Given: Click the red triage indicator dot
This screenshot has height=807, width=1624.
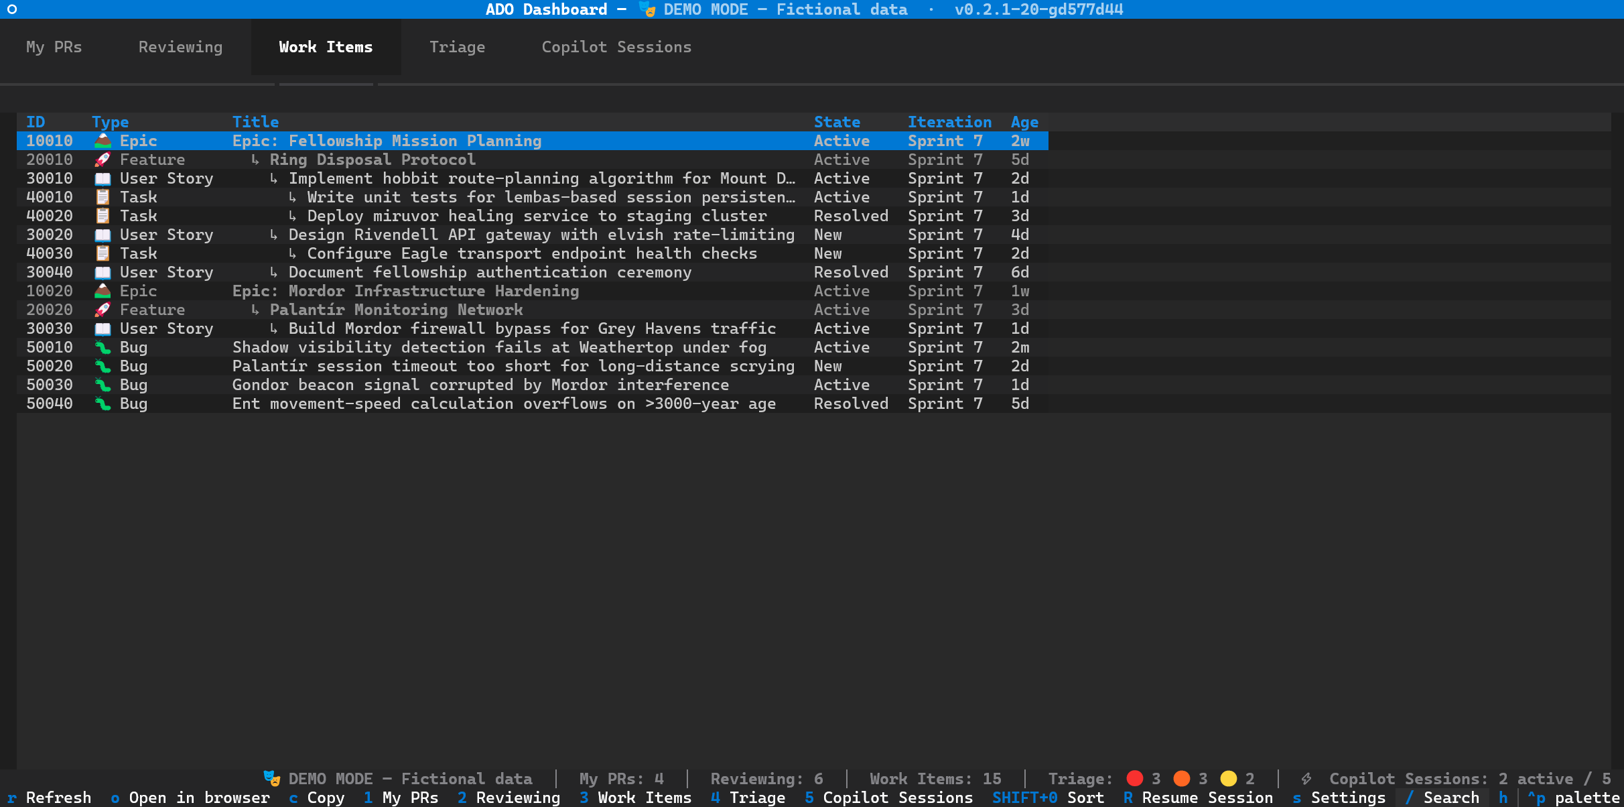Looking at the screenshot, I should [x=1134, y=778].
